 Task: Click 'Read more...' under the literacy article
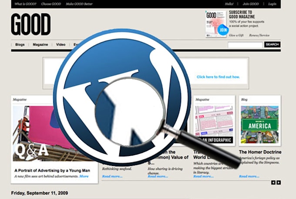pos(203,176)
